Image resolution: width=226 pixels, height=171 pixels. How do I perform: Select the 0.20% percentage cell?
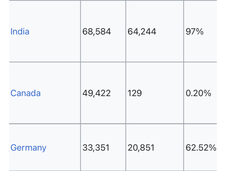pyautogui.click(x=198, y=93)
